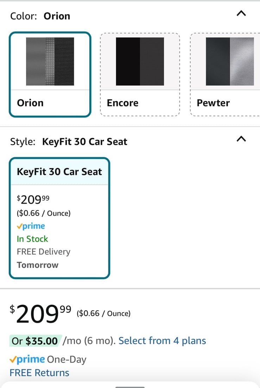This screenshot has width=260, height=388.
Task: Select the Orion color option
Action: (50, 74)
